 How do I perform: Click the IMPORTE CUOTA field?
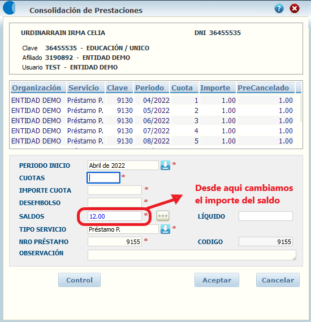pyautogui.click(x=115, y=190)
